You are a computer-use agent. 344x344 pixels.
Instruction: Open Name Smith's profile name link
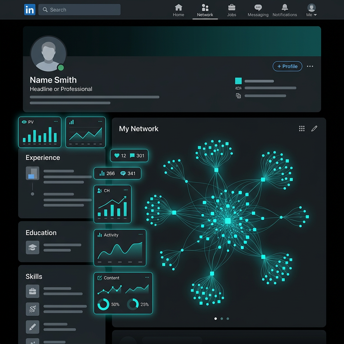(53, 80)
